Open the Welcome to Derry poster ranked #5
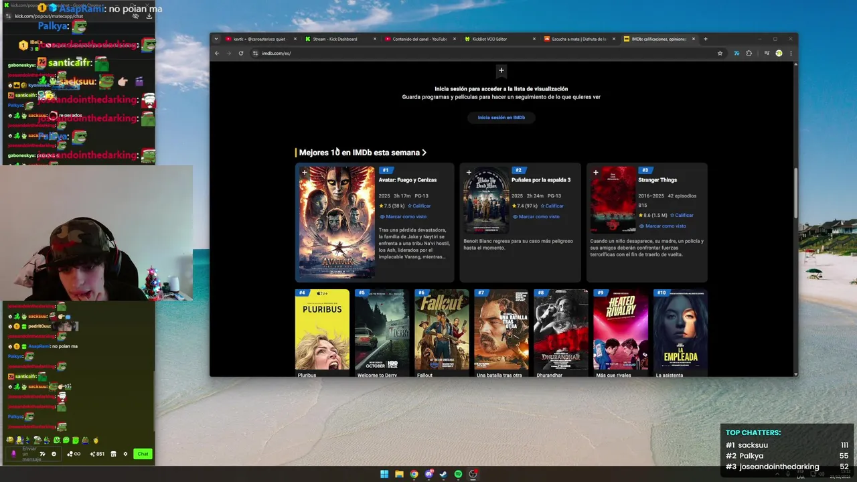Screen dimensions: 857x482 pos(382,329)
